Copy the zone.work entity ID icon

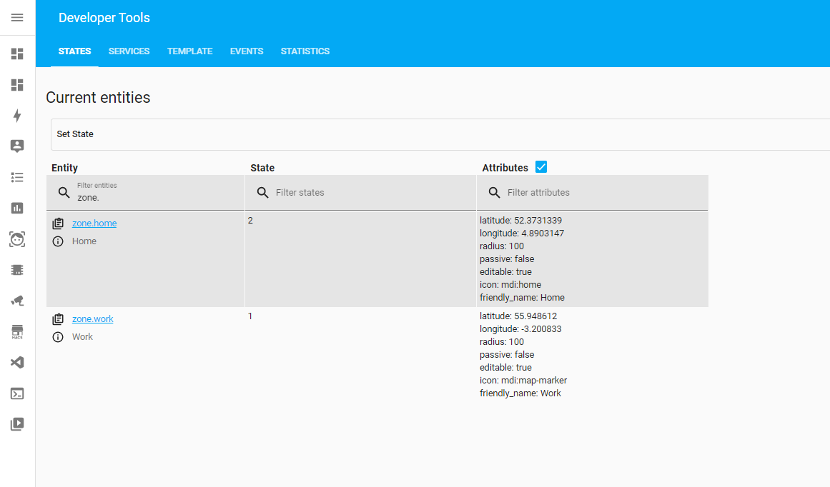point(58,319)
